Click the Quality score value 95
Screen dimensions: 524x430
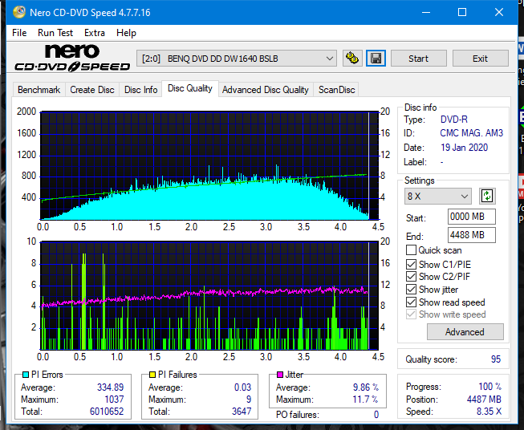point(496,359)
